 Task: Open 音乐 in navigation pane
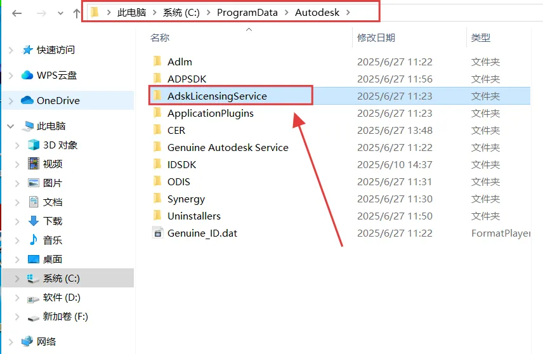[53, 240]
